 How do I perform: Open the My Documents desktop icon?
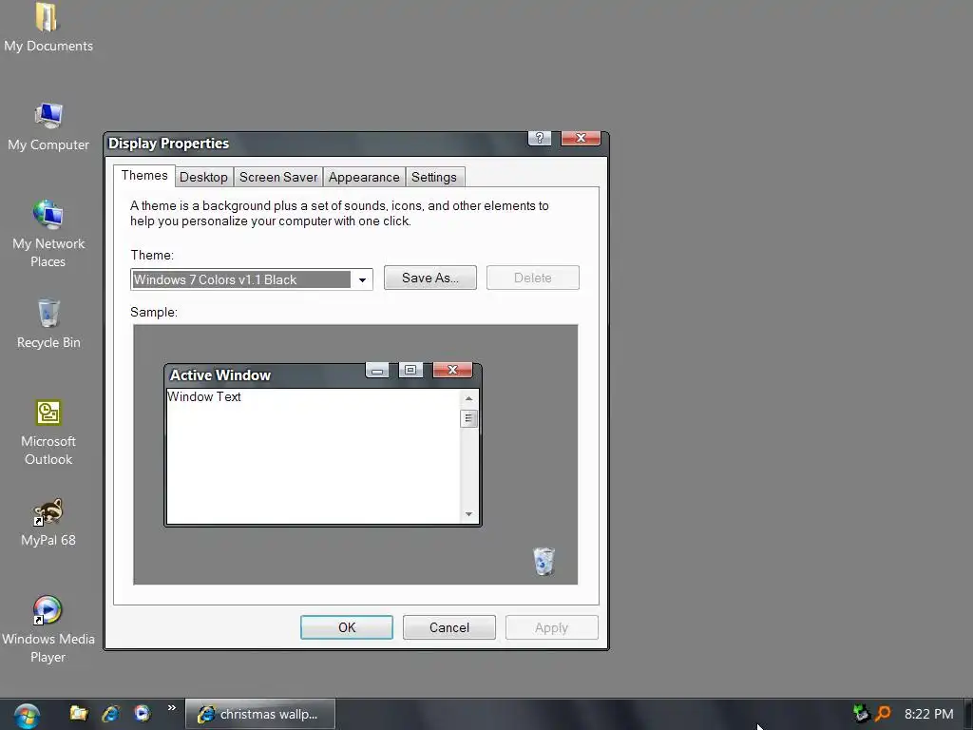[x=48, y=28]
